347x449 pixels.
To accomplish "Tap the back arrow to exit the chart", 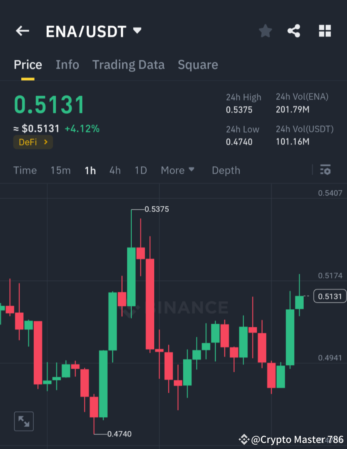I will (22, 31).
